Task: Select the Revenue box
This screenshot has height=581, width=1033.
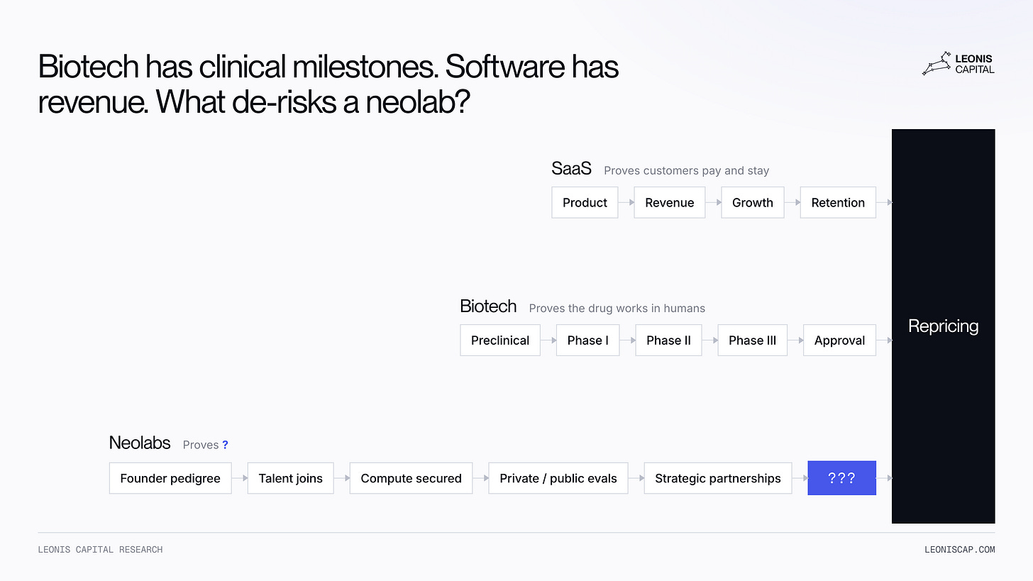Action: click(669, 202)
